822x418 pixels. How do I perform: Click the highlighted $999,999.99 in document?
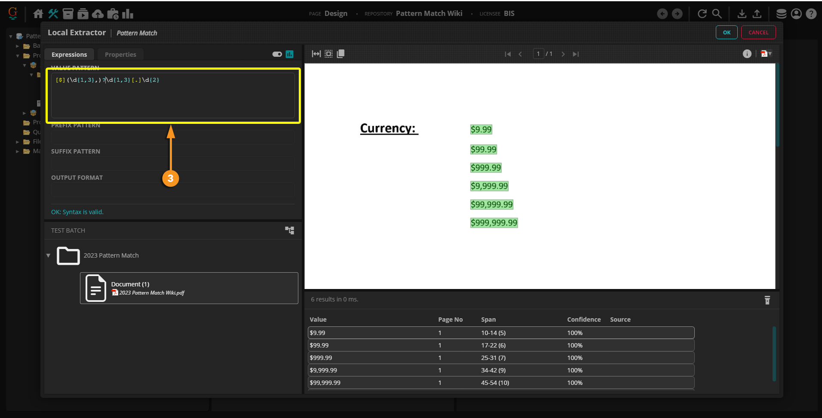(494, 223)
